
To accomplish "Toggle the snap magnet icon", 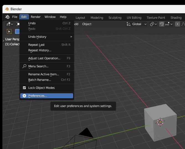I will 162,24.
